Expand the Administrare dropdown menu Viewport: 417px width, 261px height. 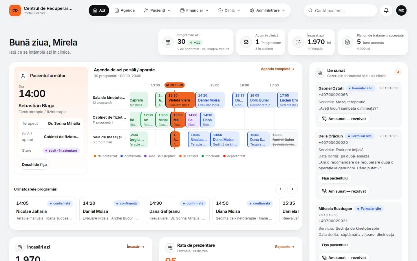click(268, 10)
